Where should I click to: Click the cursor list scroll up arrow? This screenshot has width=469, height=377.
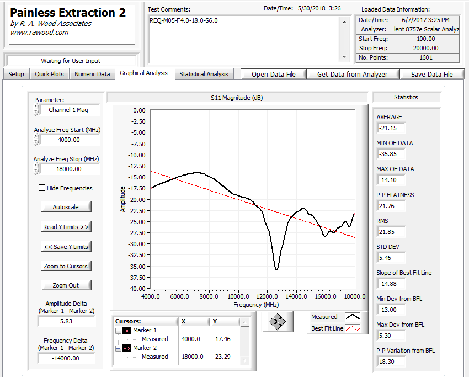point(244,322)
